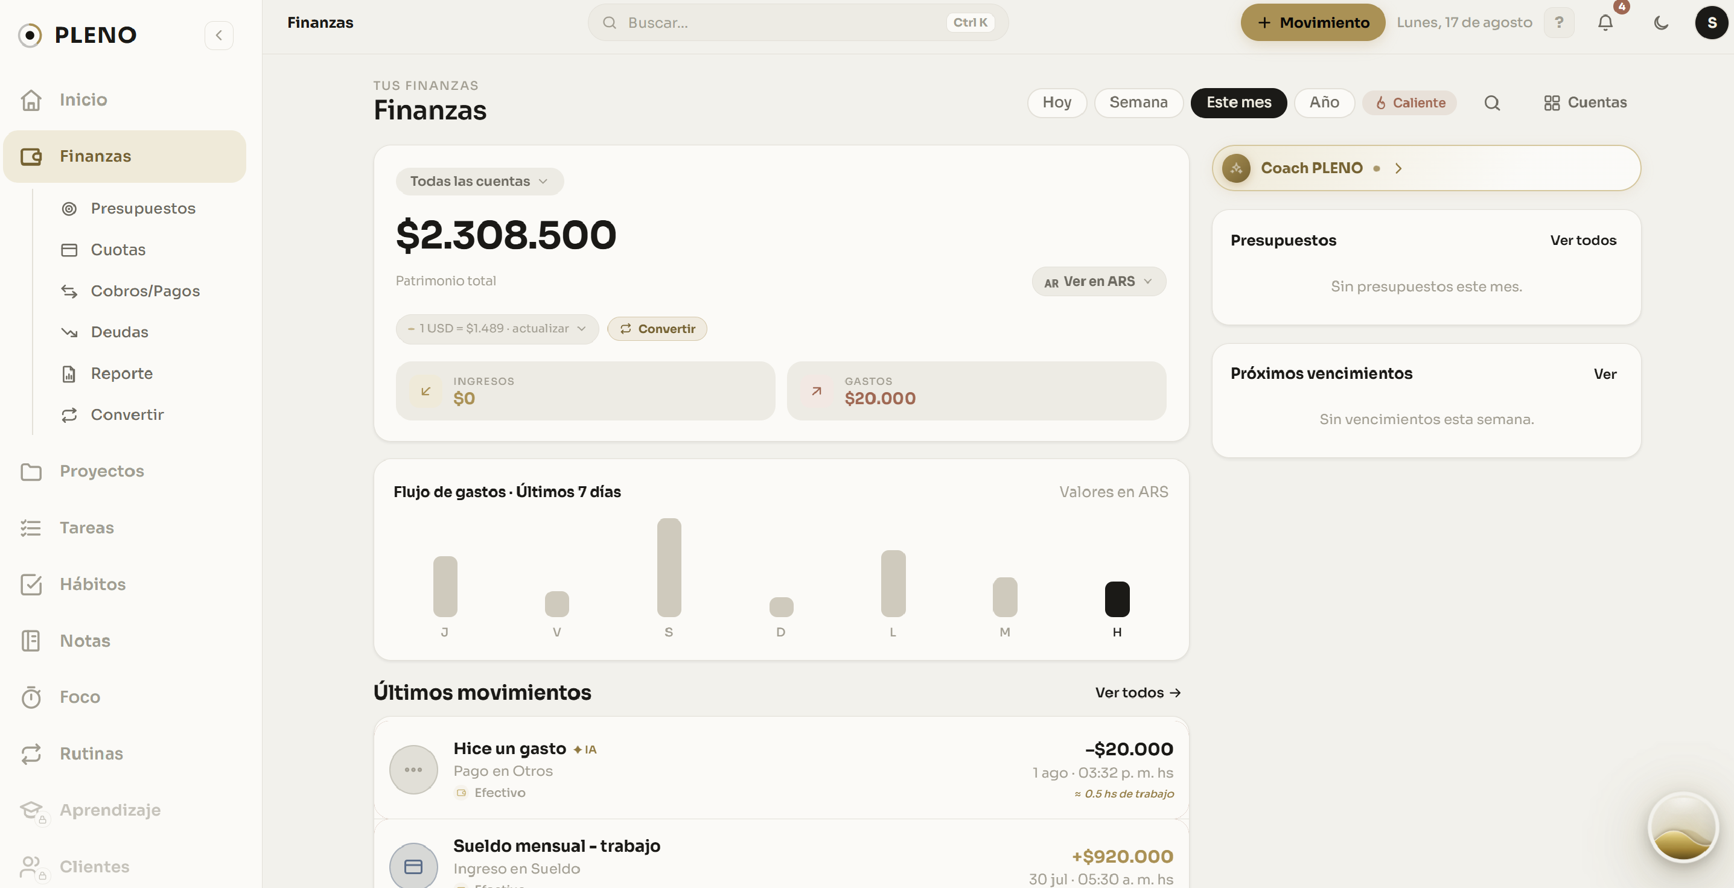Open the Hice un gasto movement title
Image resolution: width=1734 pixels, height=888 pixels.
(x=509, y=749)
